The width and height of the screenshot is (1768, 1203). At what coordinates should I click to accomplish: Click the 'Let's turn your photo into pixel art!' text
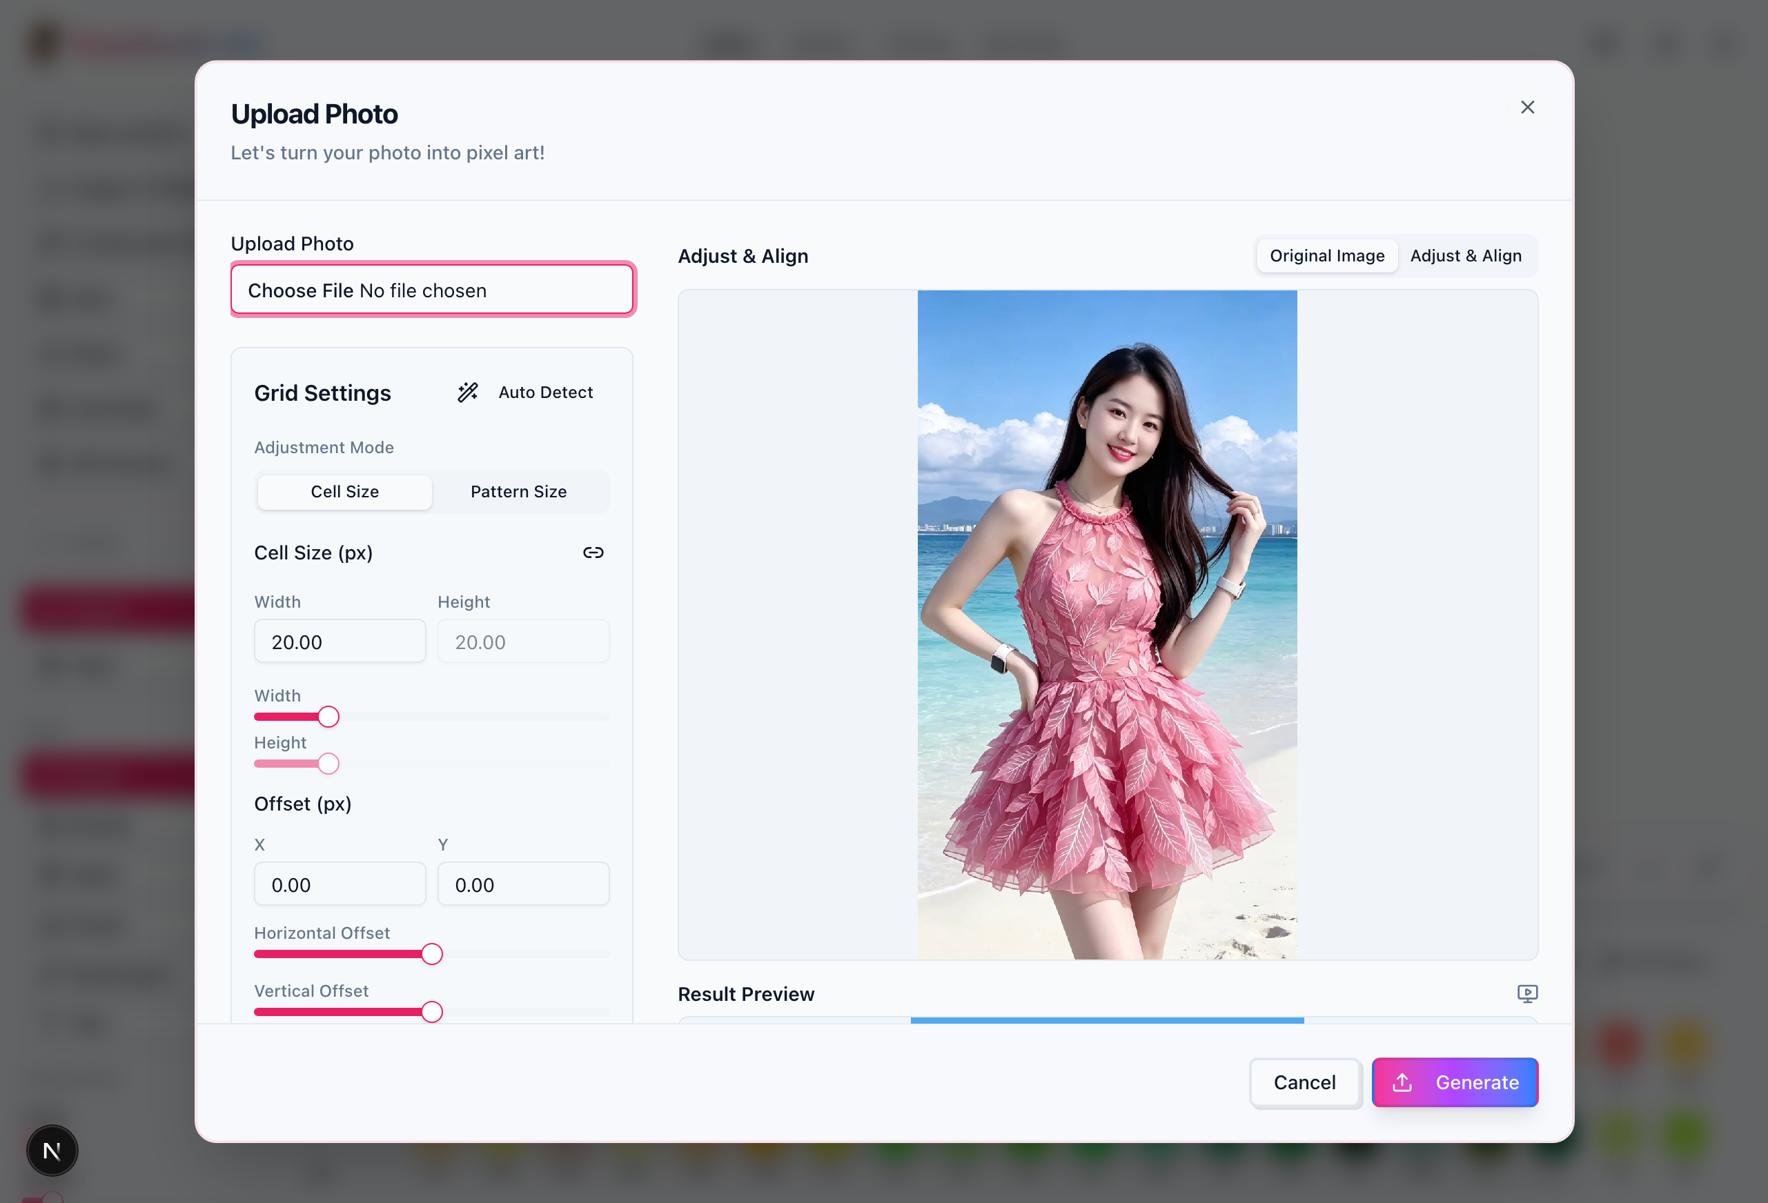pos(387,153)
